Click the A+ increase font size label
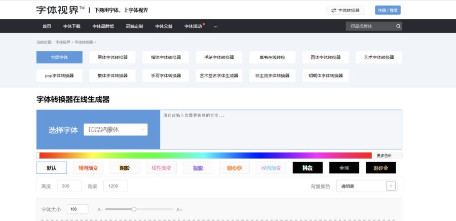This screenshot has width=456, height=221. point(179,209)
